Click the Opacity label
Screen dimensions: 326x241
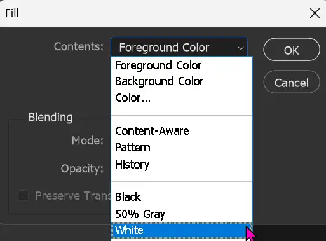click(x=82, y=169)
